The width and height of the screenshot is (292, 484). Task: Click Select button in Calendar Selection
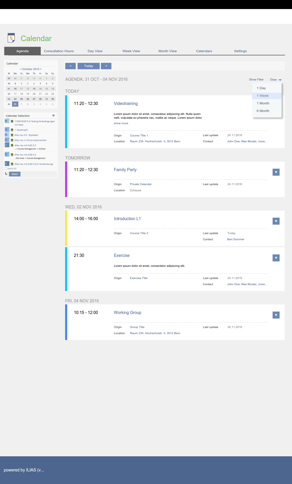pyautogui.click(x=15, y=174)
